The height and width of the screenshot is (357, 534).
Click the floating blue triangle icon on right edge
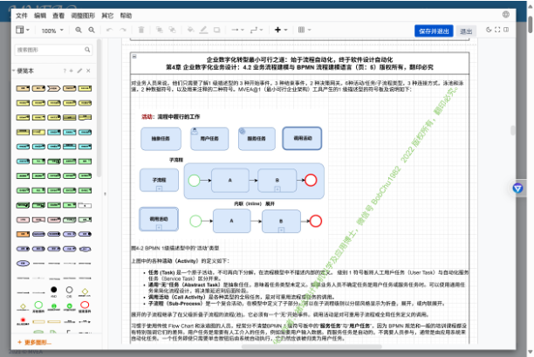click(x=517, y=188)
